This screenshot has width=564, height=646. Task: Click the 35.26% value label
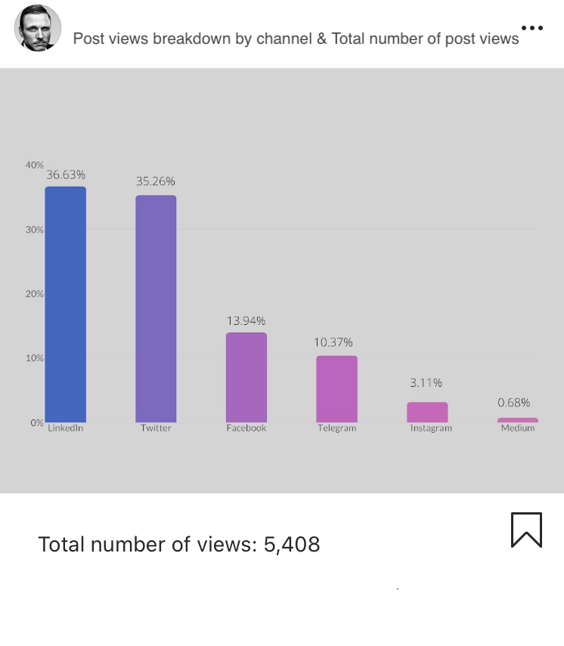click(156, 181)
